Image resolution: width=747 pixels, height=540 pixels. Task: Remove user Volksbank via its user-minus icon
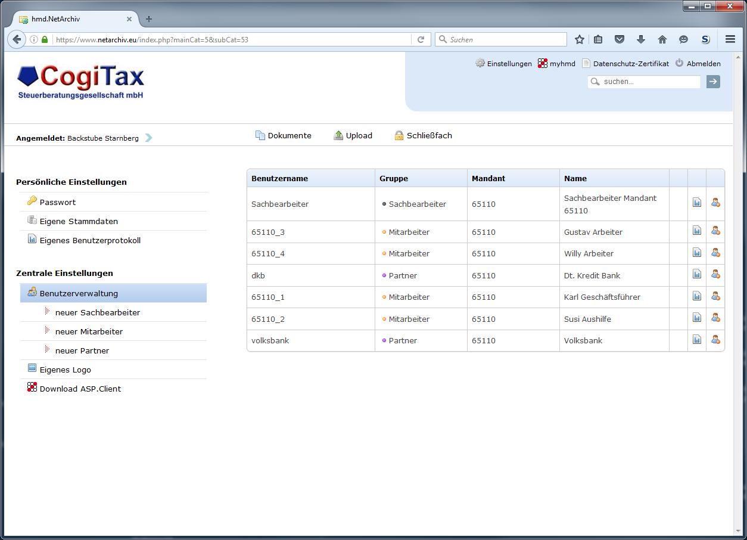coord(715,339)
